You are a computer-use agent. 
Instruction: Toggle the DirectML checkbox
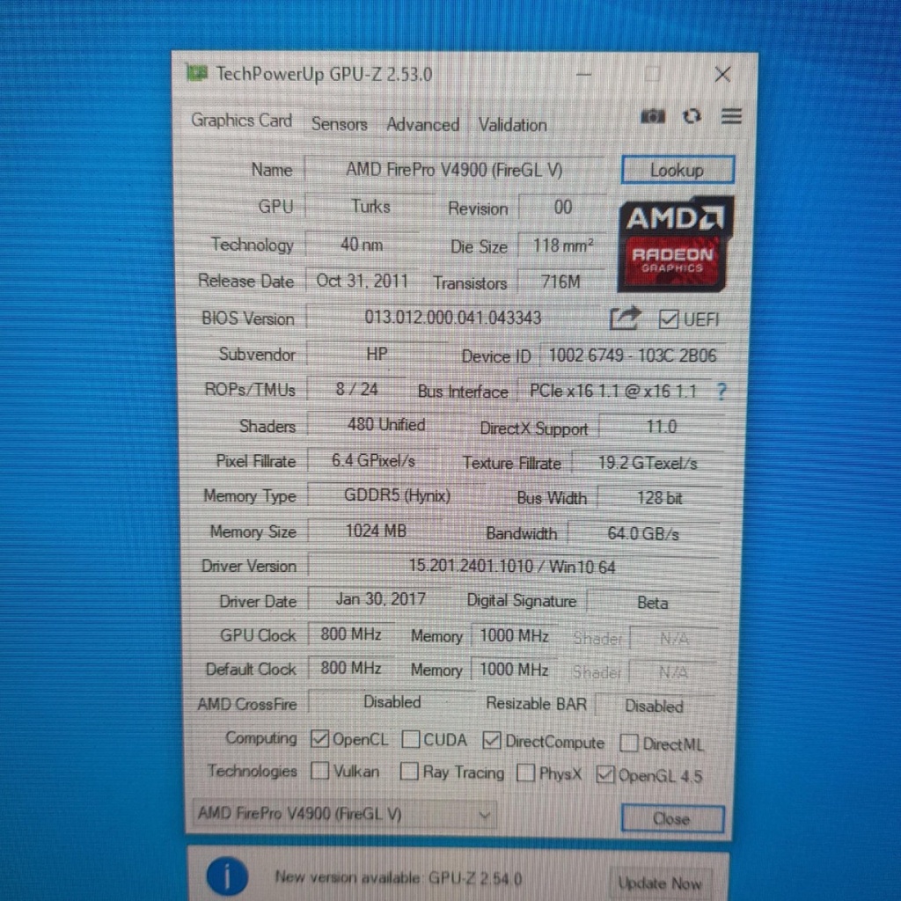coord(628,743)
